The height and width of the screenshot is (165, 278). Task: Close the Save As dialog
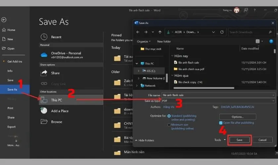(x=273, y=23)
